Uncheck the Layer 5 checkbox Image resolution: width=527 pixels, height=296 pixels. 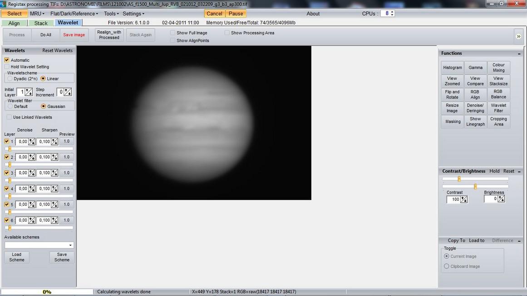pos(7,204)
